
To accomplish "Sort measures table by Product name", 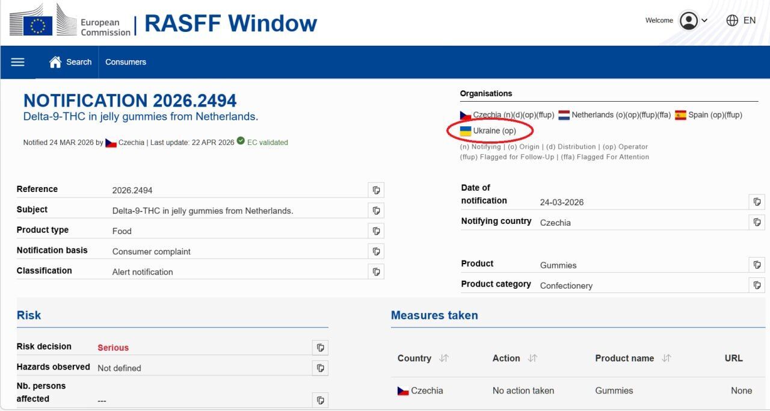I will [x=666, y=358].
